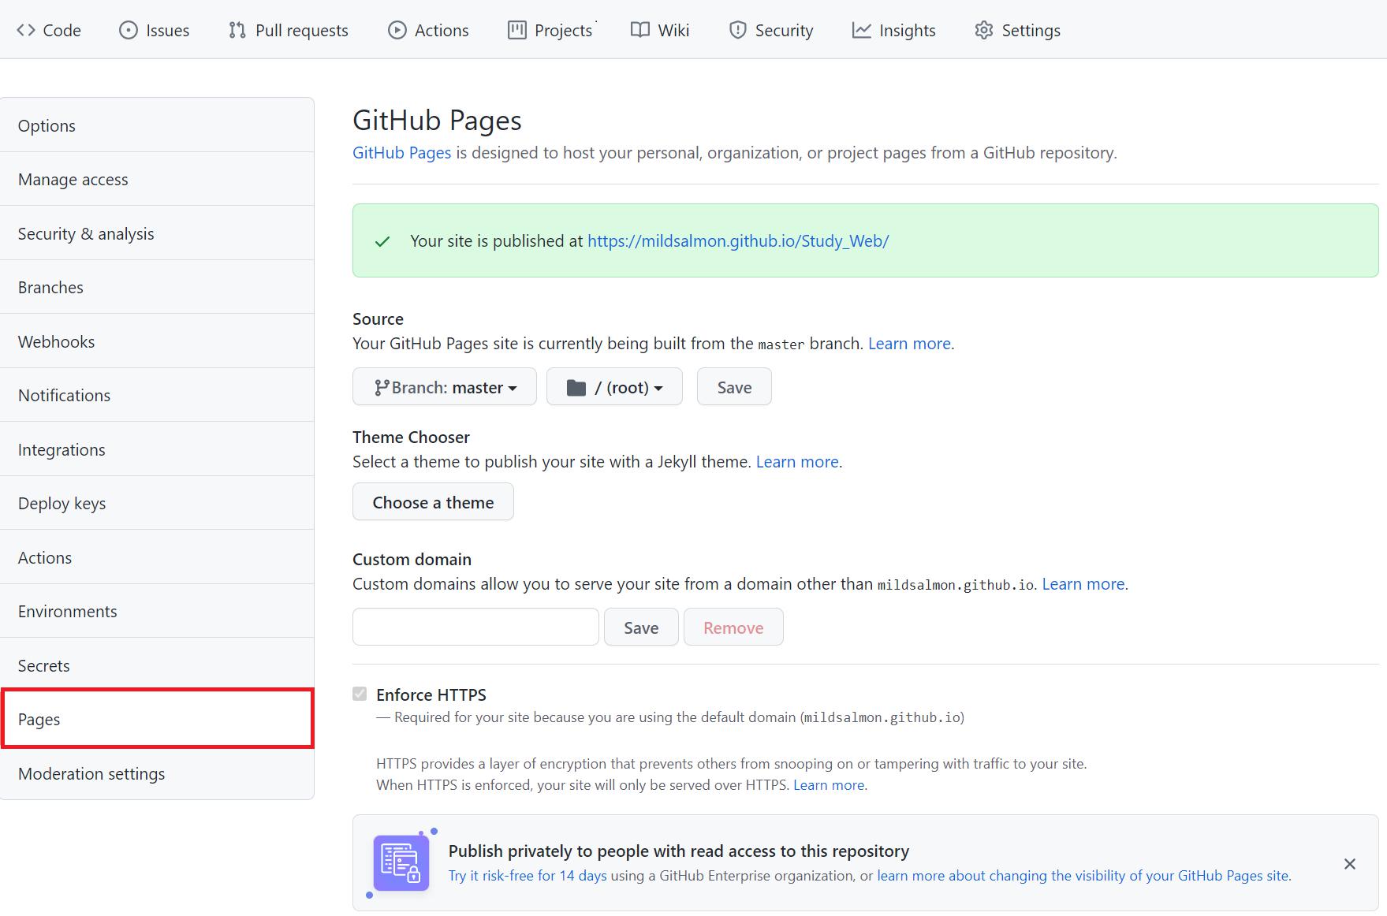Open Pull requests via its icon
1387x916 pixels.
point(237,30)
